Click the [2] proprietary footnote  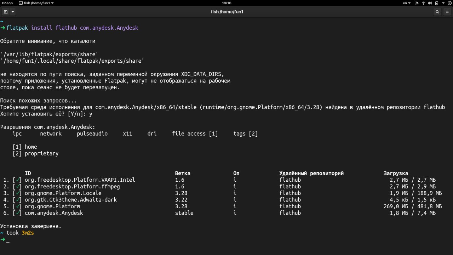[35, 153]
